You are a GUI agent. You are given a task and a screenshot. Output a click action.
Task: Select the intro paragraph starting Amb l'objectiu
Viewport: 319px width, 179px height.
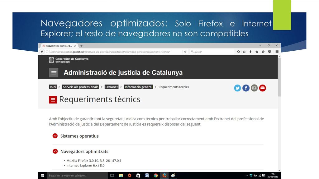point(156,122)
